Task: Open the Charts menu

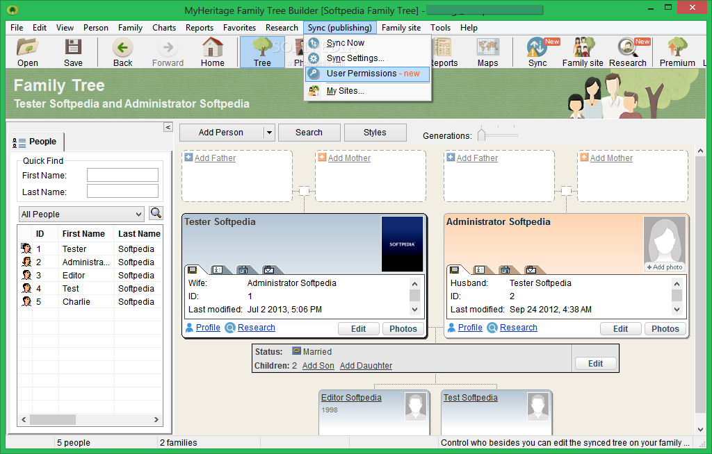Action: coord(164,28)
